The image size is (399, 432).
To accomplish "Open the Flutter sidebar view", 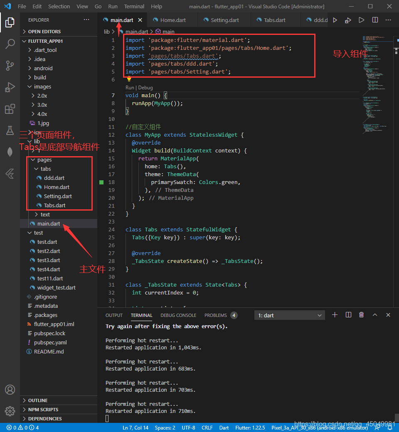I will (10, 174).
